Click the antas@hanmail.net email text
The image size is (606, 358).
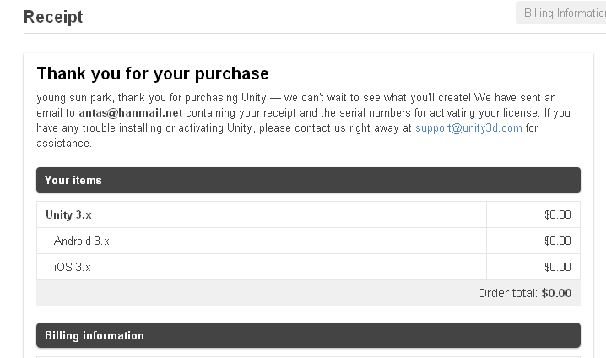coord(131,113)
